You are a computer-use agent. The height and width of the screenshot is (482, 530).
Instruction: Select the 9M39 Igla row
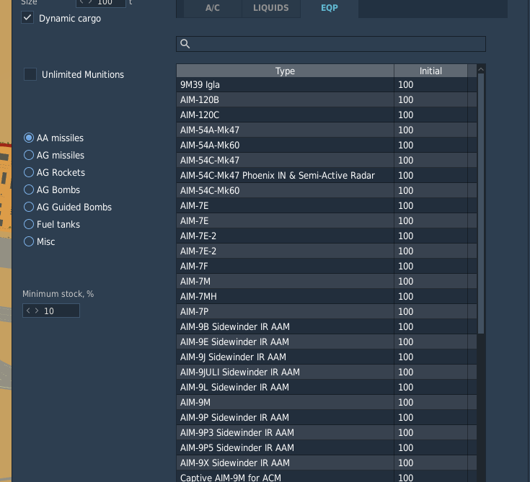point(327,84)
